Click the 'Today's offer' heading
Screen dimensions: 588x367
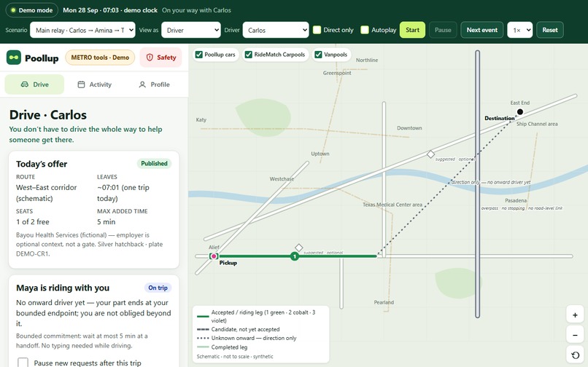[x=42, y=164]
